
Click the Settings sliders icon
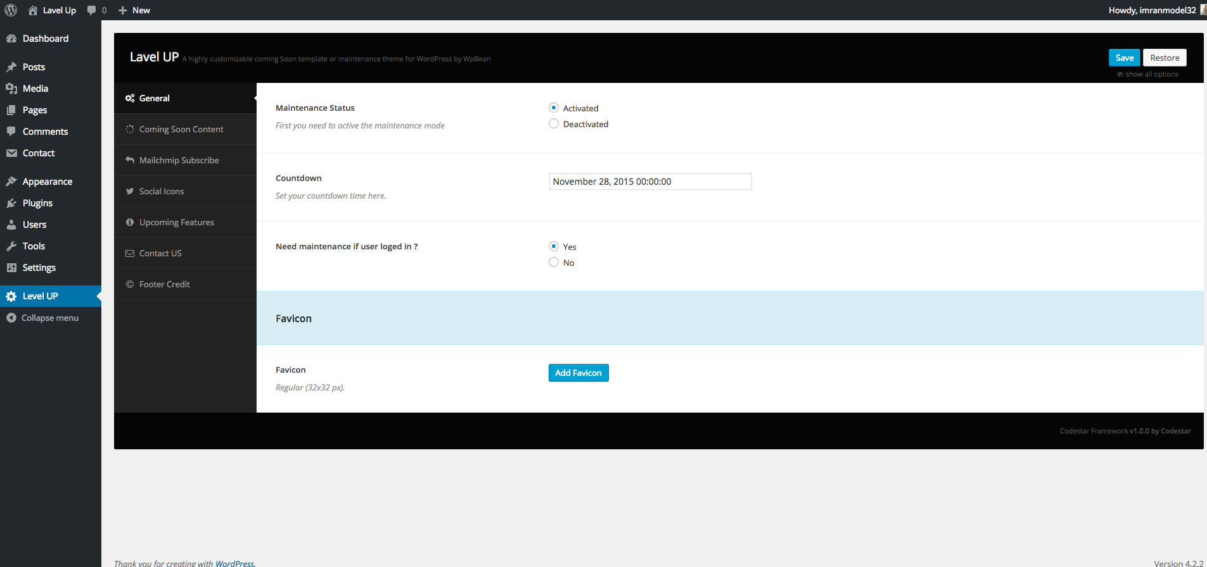(x=11, y=268)
